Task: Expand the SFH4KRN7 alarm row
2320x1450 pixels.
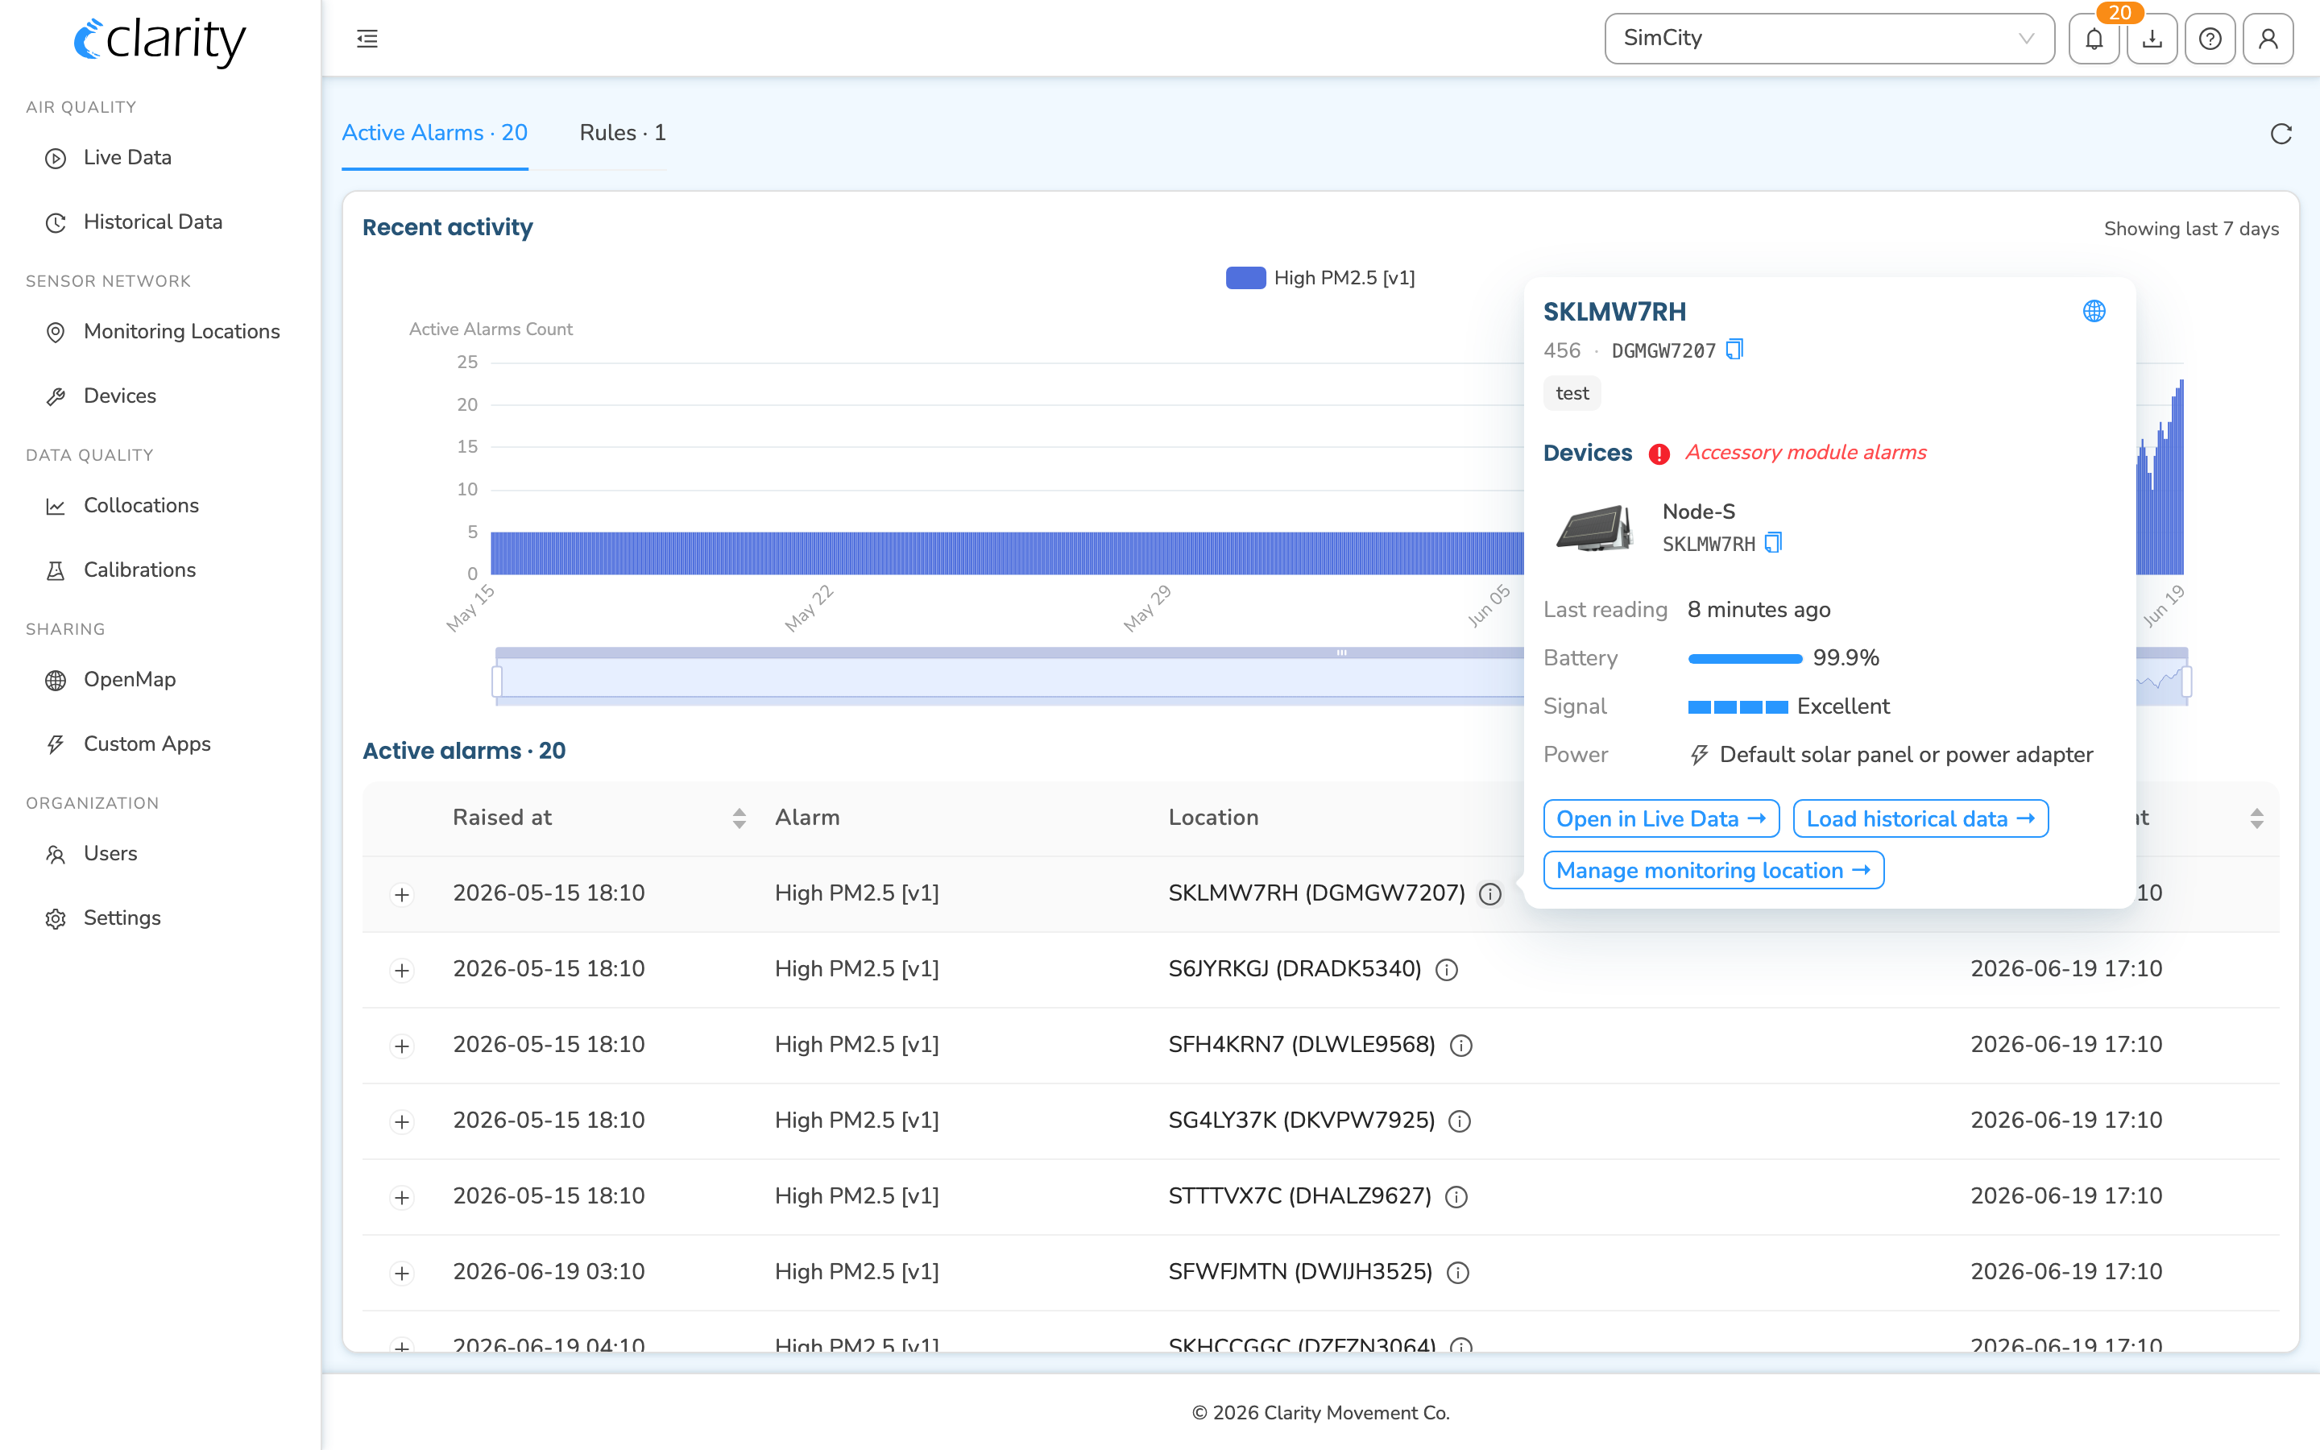Action: click(x=402, y=1046)
